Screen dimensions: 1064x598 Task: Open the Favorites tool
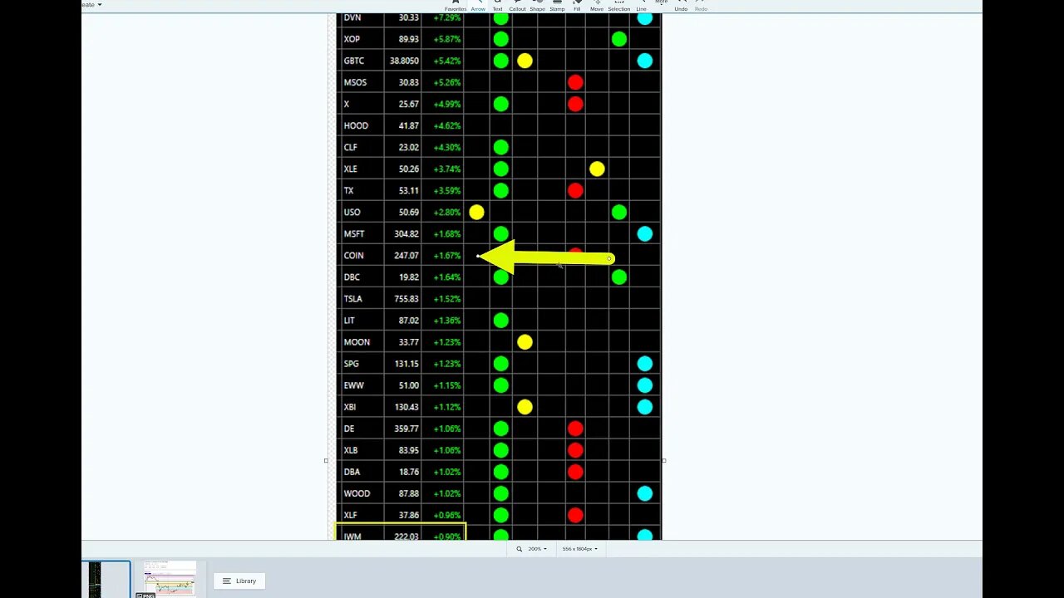pyautogui.click(x=455, y=5)
